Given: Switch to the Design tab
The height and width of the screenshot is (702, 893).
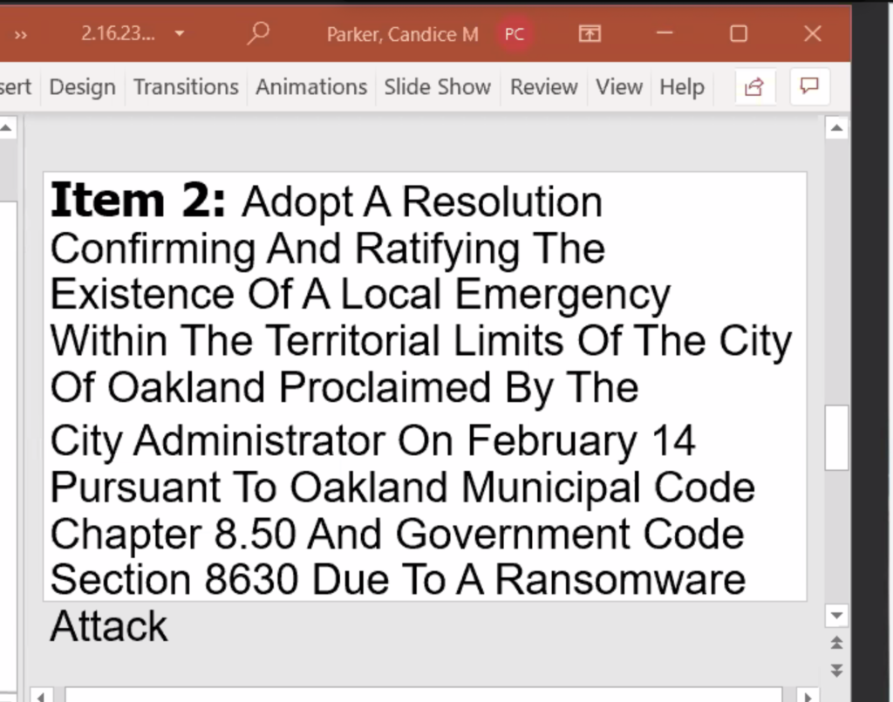Looking at the screenshot, I should point(83,87).
